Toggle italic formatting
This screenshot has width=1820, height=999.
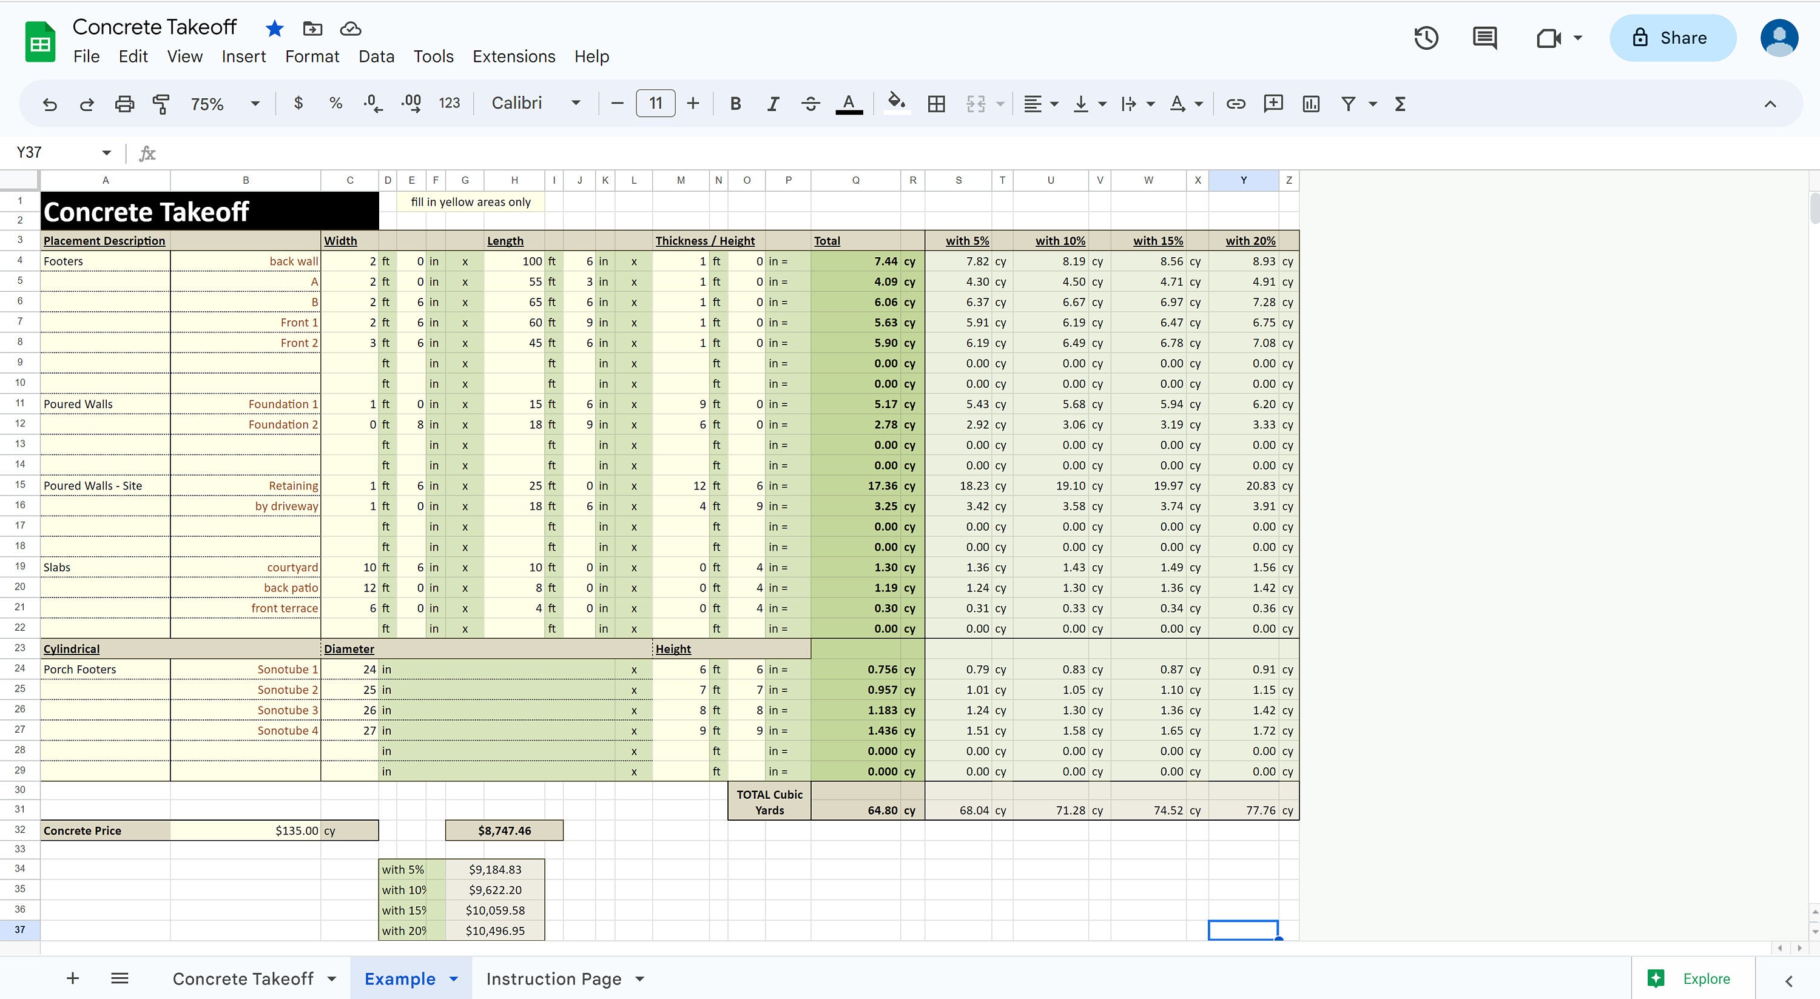pos(773,104)
